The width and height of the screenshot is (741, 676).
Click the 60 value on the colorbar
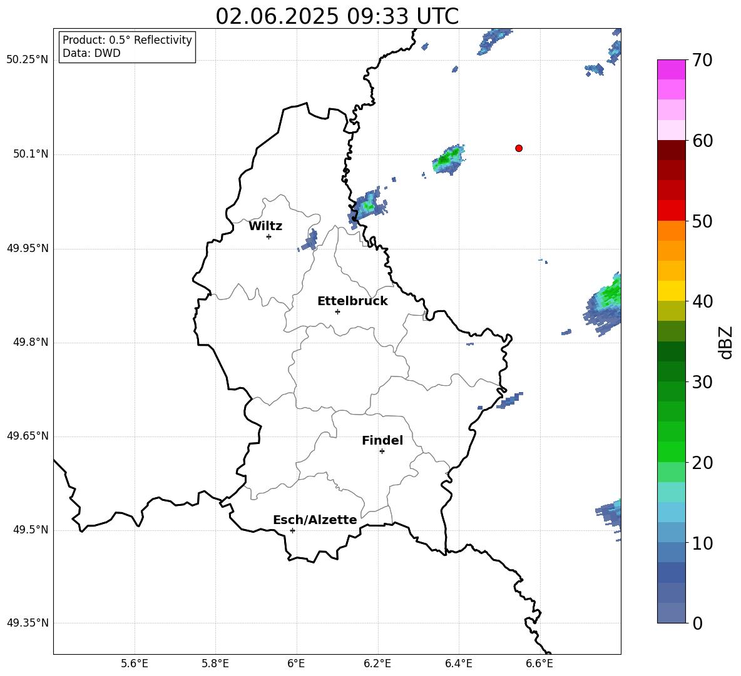tap(702, 141)
